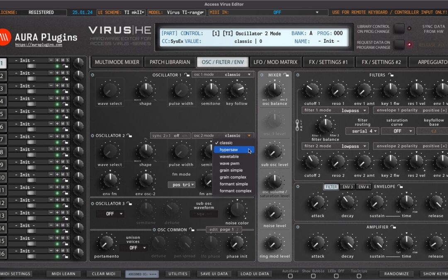Click the lock icon next to the Filters header
The image size is (448, 280).
391,75
